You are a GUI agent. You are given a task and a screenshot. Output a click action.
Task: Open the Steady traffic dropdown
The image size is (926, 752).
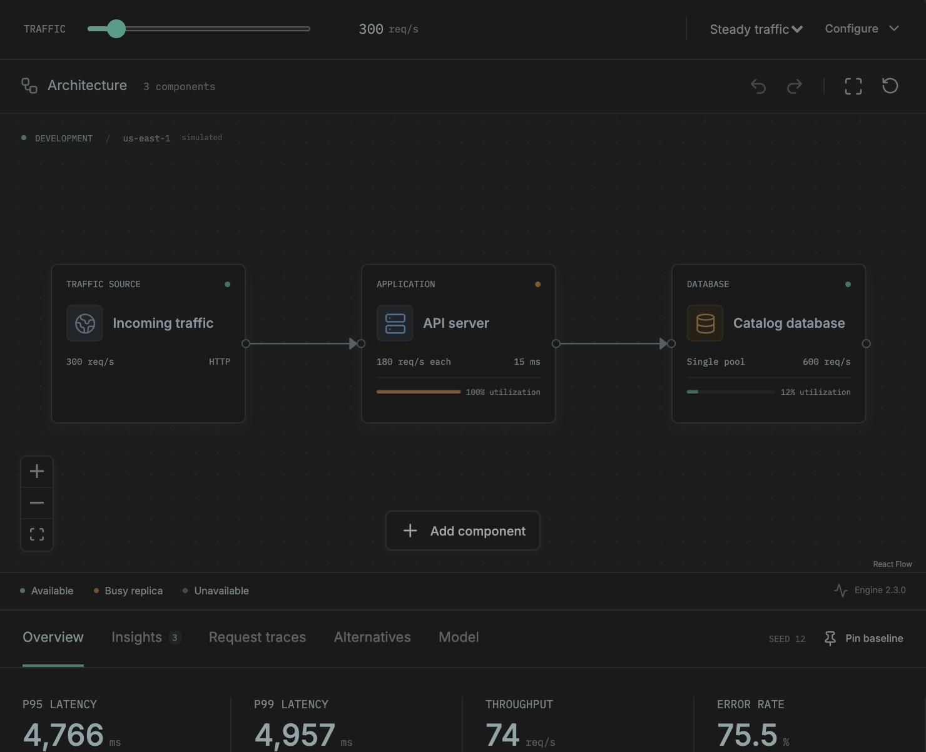pos(756,29)
